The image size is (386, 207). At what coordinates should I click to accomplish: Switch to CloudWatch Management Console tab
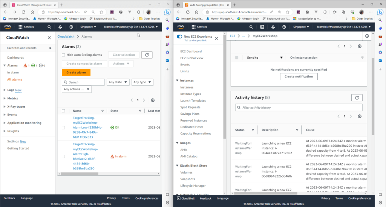pyautogui.click(x=34, y=5)
